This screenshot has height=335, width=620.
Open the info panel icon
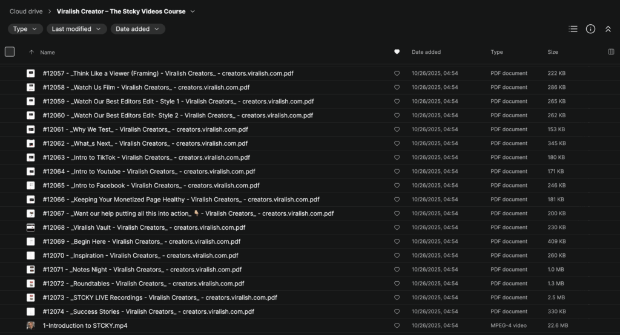click(590, 29)
